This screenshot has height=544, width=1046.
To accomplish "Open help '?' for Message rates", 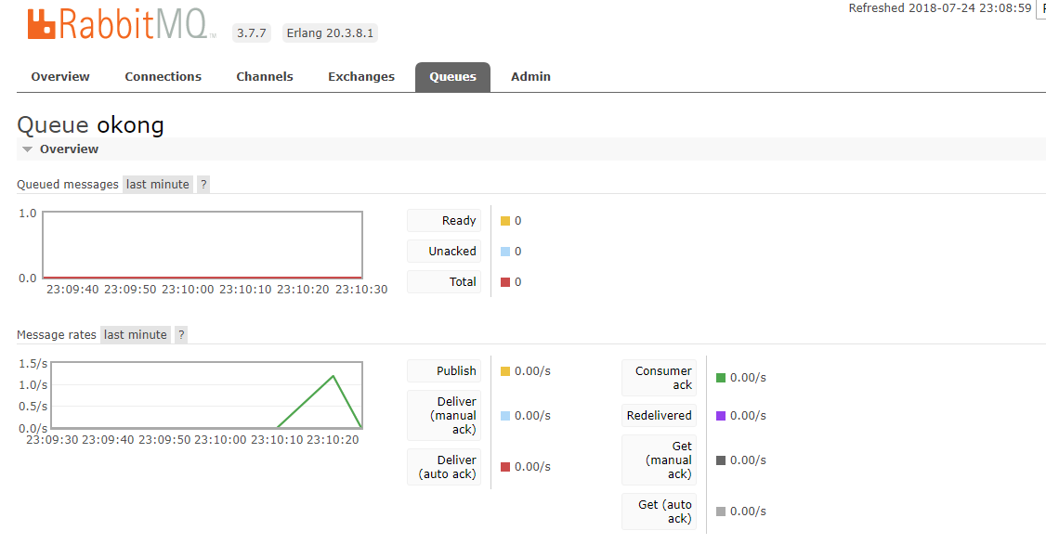I will pyautogui.click(x=181, y=335).
